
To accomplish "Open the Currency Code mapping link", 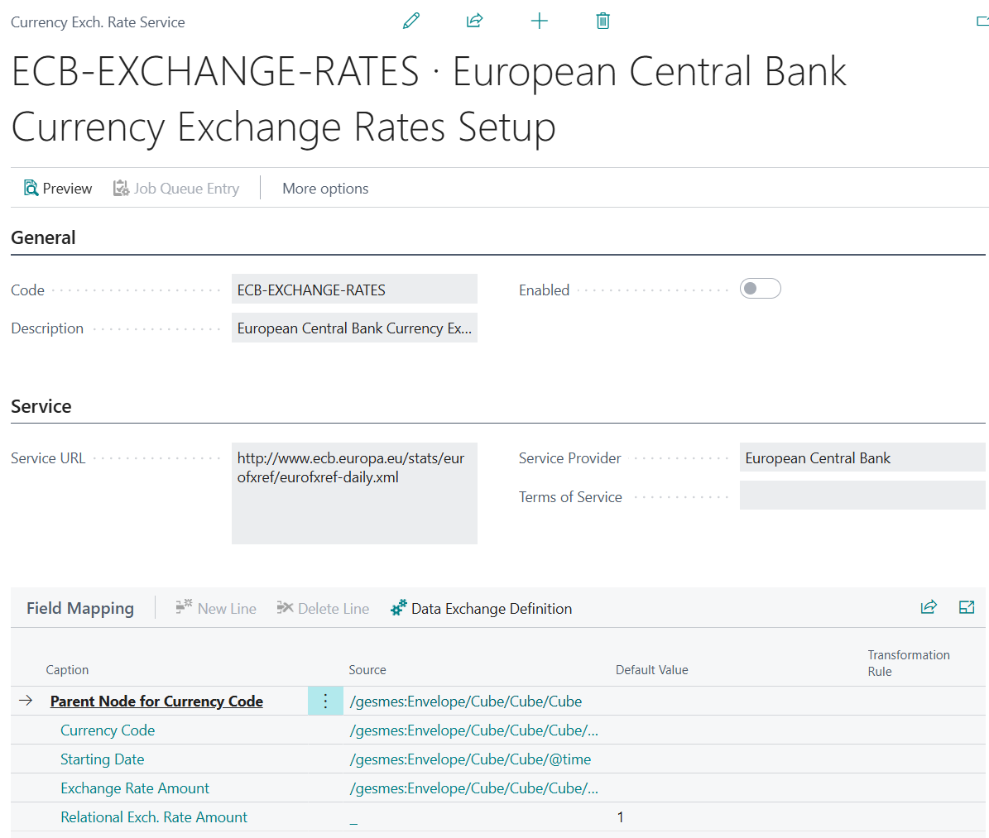I will [x=108, y=730].
